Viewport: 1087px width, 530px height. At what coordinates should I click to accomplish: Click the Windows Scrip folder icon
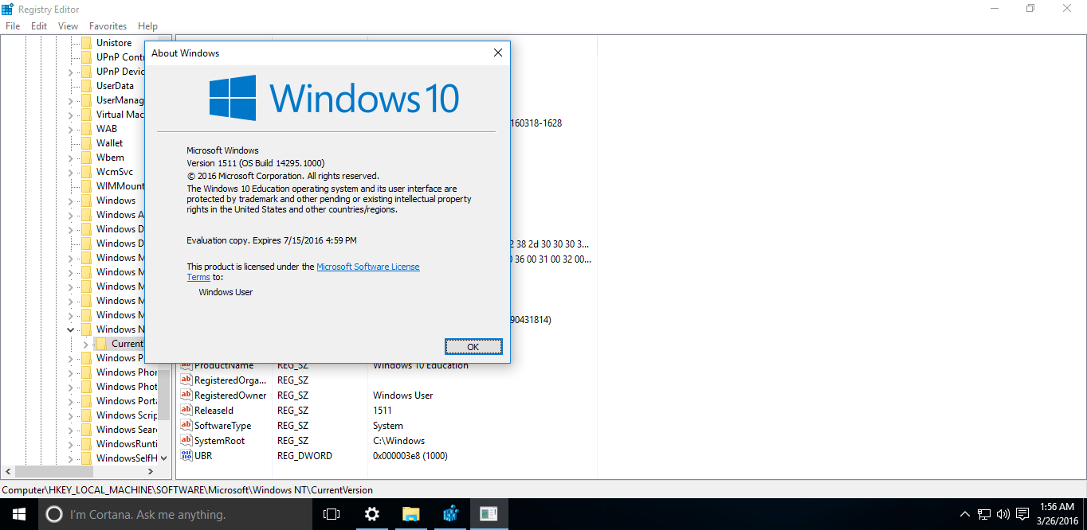click(x=86, y=415)
